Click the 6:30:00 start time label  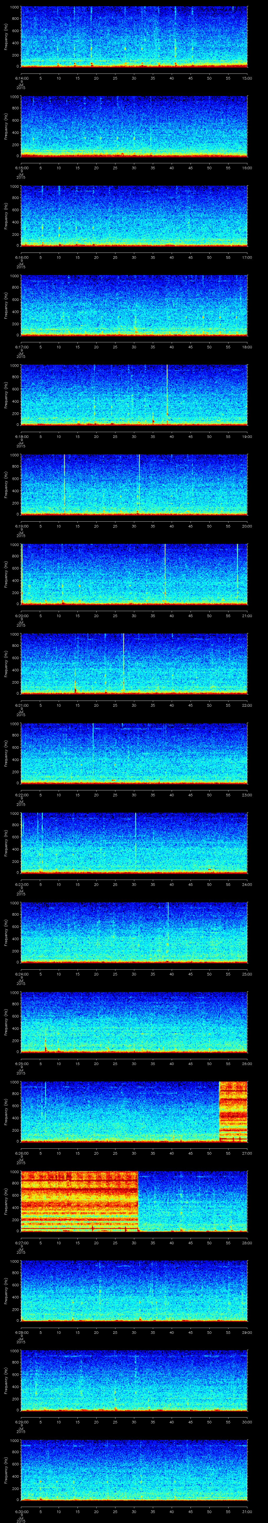pyautogui.click(x=21, y=1511)
